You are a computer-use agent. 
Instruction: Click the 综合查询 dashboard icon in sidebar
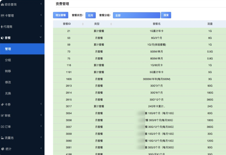pos(2,4)
